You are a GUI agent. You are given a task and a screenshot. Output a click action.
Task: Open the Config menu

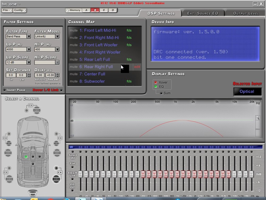[x=20, y=10]
